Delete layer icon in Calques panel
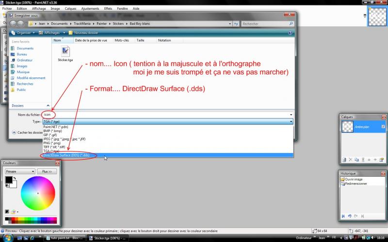This screenshot has height=242, width=388. [x=350, y=160]
